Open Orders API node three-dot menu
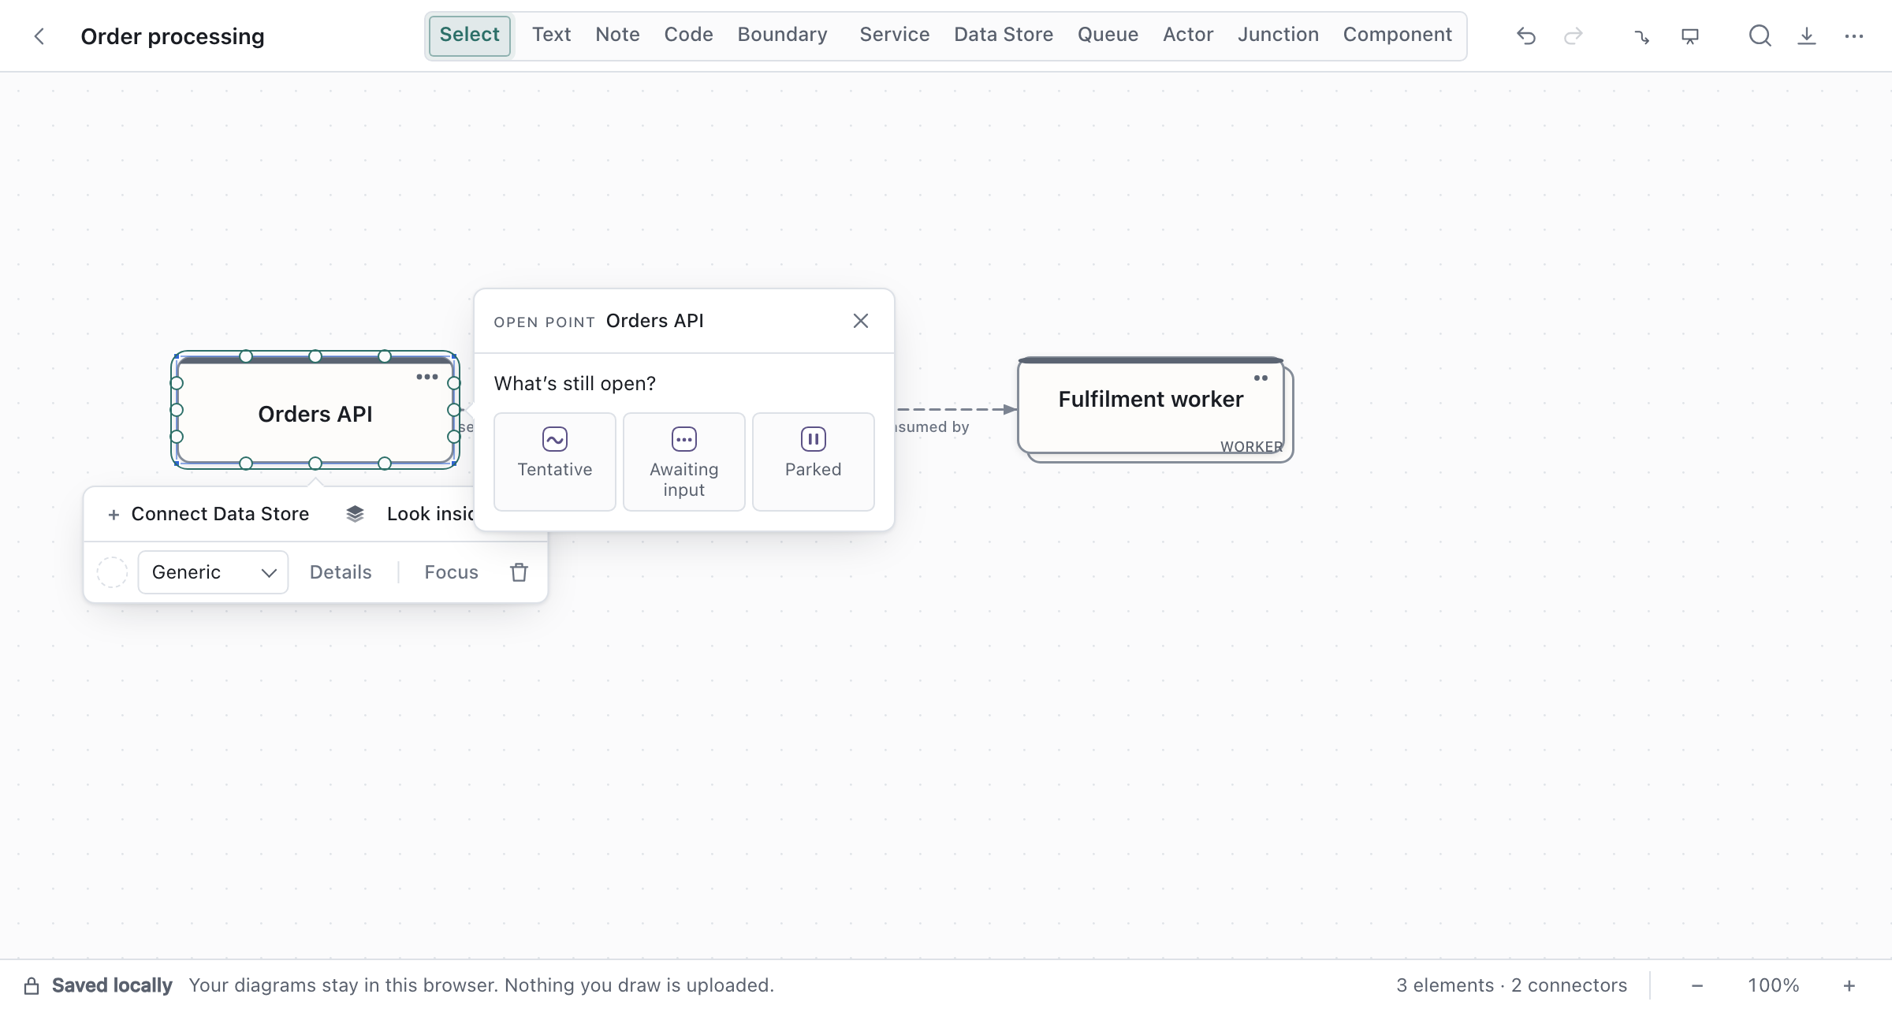This screenshot has width=1892, height=1009. (427, 377)
